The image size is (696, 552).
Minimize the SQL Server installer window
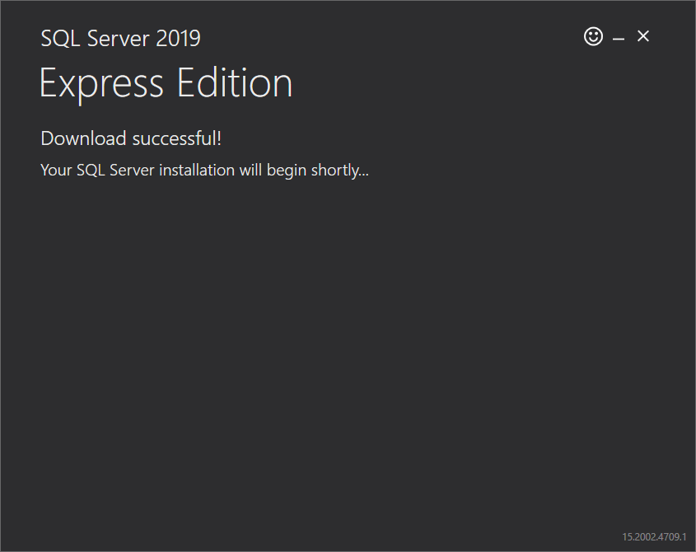click(619, 38)
